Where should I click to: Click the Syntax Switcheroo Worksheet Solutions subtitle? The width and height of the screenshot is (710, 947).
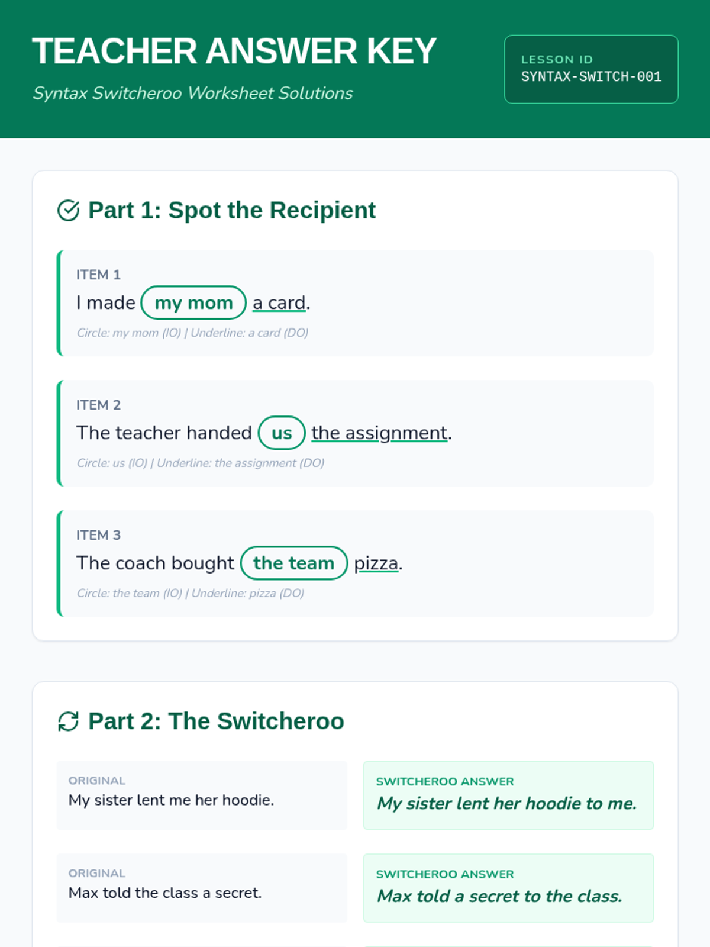(192, 93)
